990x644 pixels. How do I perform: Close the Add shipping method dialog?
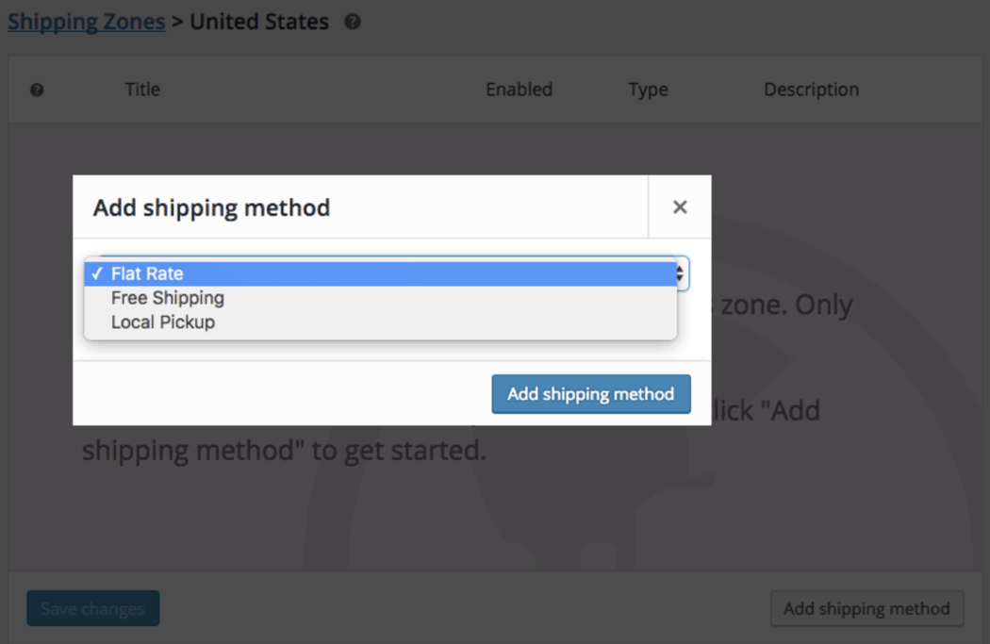tap(680, 206)
